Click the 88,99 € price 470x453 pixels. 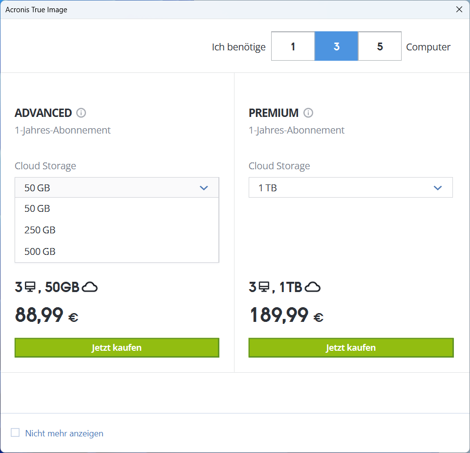[47, 315]
